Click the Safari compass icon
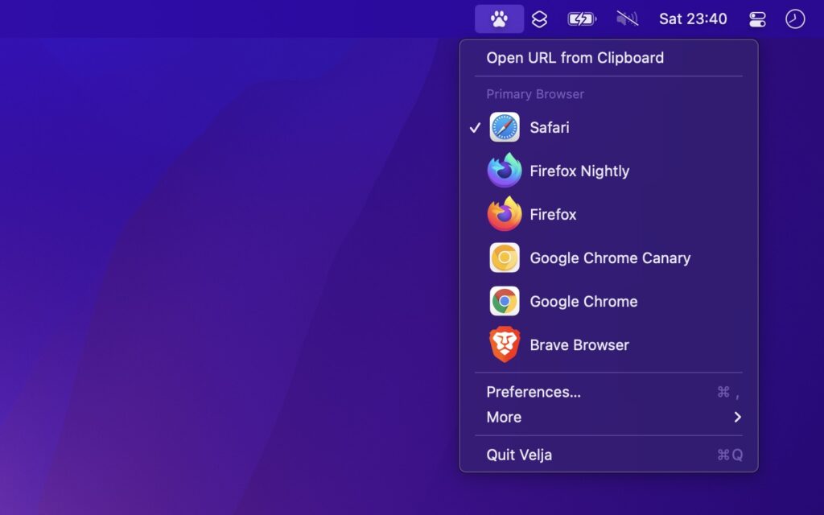The height and width of the screenshot is (515, 824). 505,127
